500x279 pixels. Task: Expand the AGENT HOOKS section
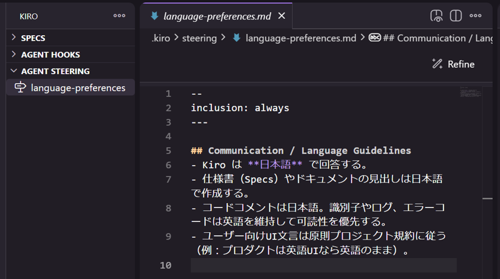click(70, 55)
